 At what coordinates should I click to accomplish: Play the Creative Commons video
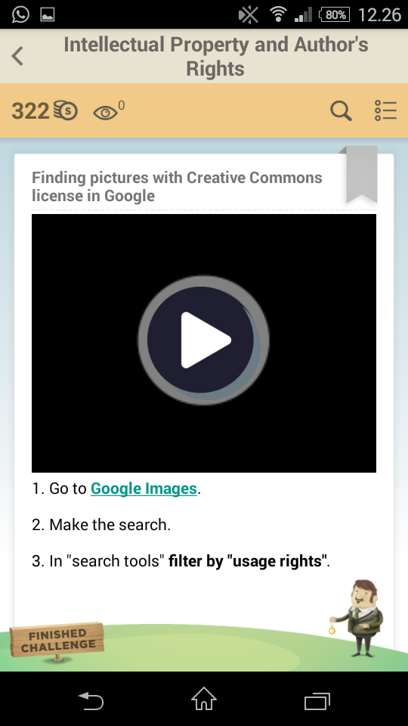203,340
